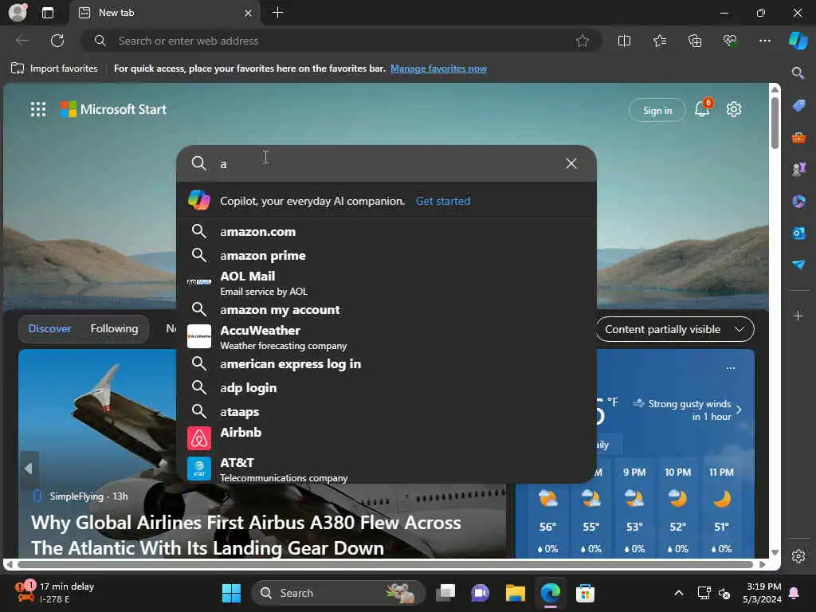This screenshot has width=816, height=612.
Task: Open sidebar Shopping tag icon
Action: click(x=798, y=105)
